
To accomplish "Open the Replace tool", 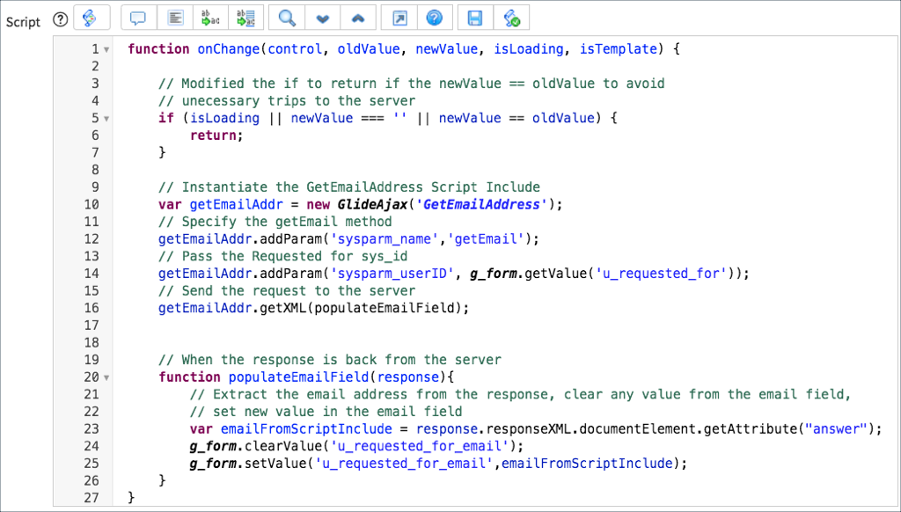I will point(210,17).
